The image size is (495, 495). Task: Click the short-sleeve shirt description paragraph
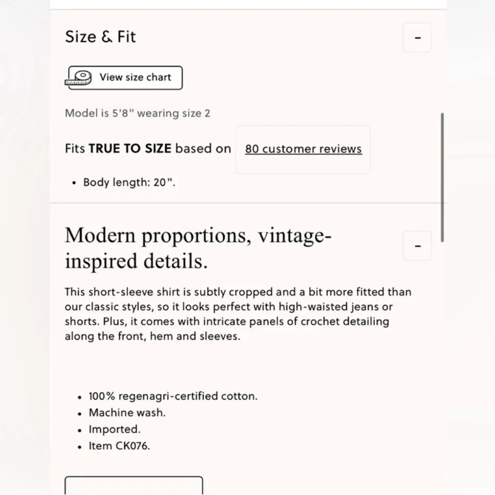238,314
